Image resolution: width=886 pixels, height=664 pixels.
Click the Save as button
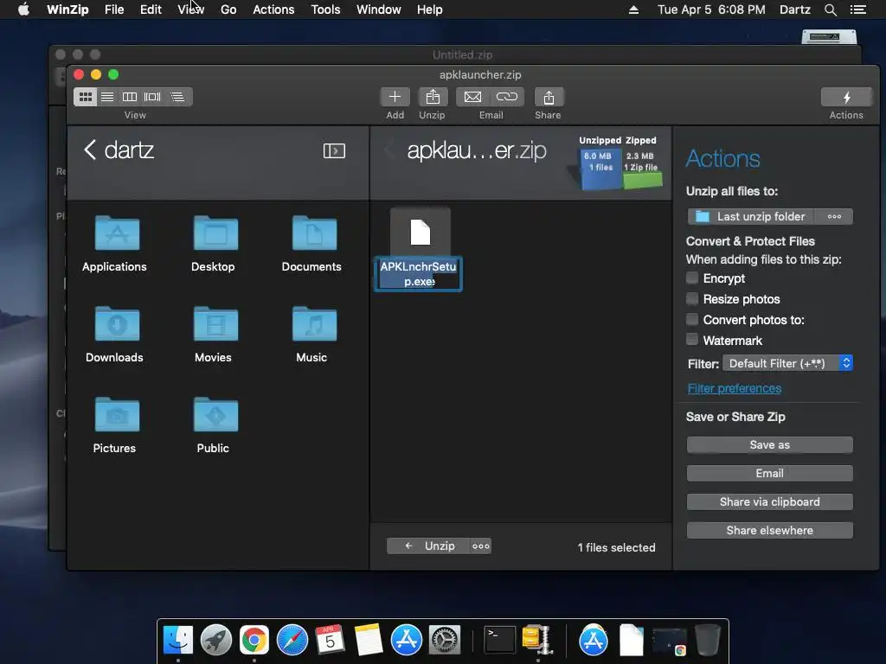pos(769,445)
